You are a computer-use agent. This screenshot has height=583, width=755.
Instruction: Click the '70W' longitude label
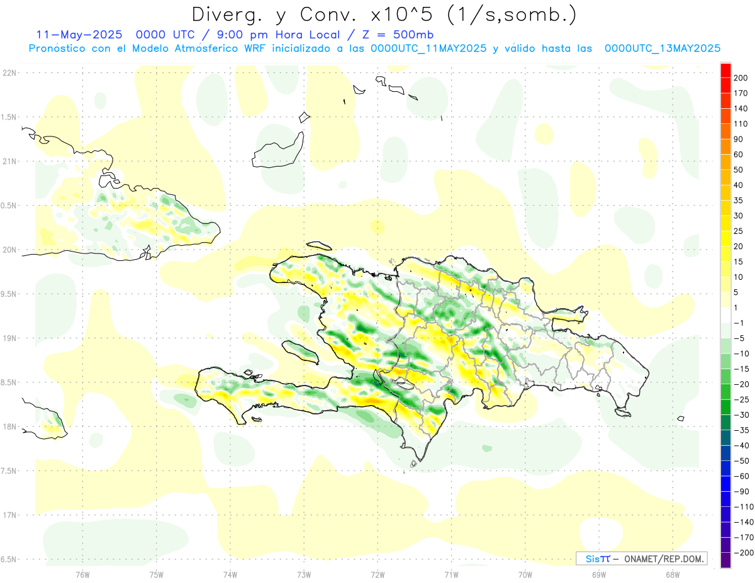click(x=525, y=575)
